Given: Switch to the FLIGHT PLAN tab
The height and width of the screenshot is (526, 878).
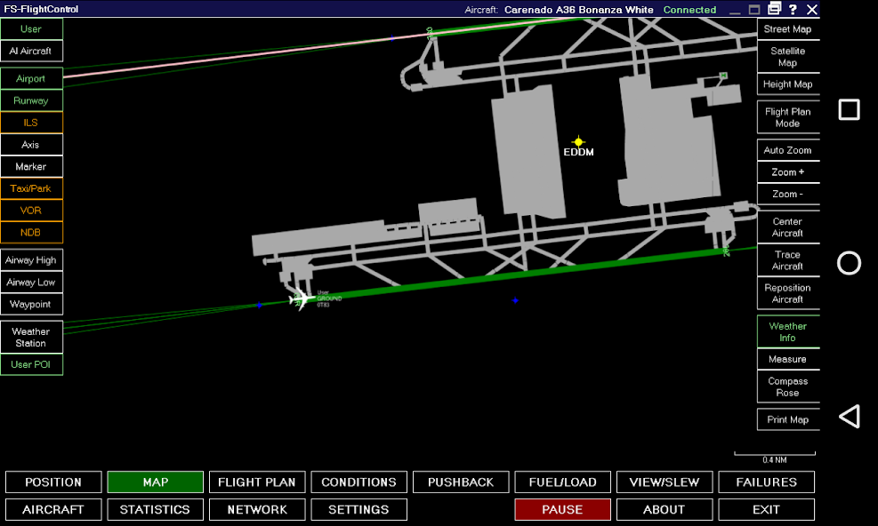Looking at the screenshot, I should pos(256,482).
